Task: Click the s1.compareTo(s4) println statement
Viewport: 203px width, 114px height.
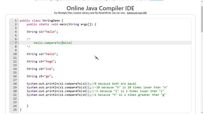Action: point(59,91)
